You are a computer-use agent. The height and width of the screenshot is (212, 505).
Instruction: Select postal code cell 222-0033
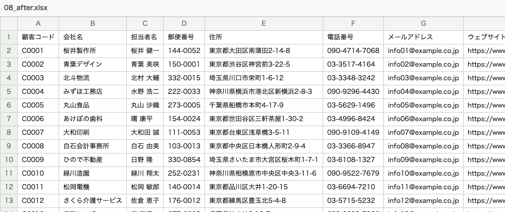coord(184,92)
